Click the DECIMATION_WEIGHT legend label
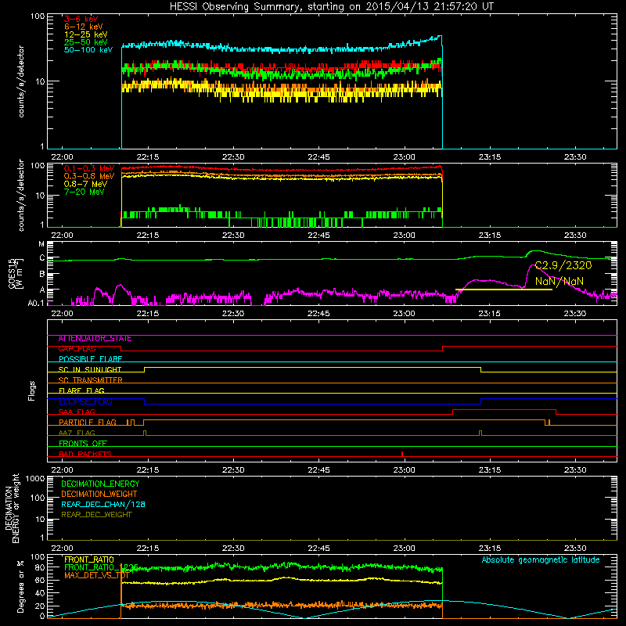Screen dimensions: 626x626 (99, 495)
